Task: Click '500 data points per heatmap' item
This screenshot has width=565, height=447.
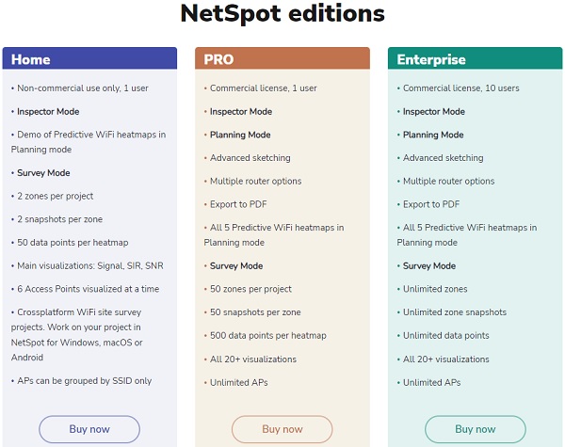Action: pyautogui.click(x=268, y=336)
